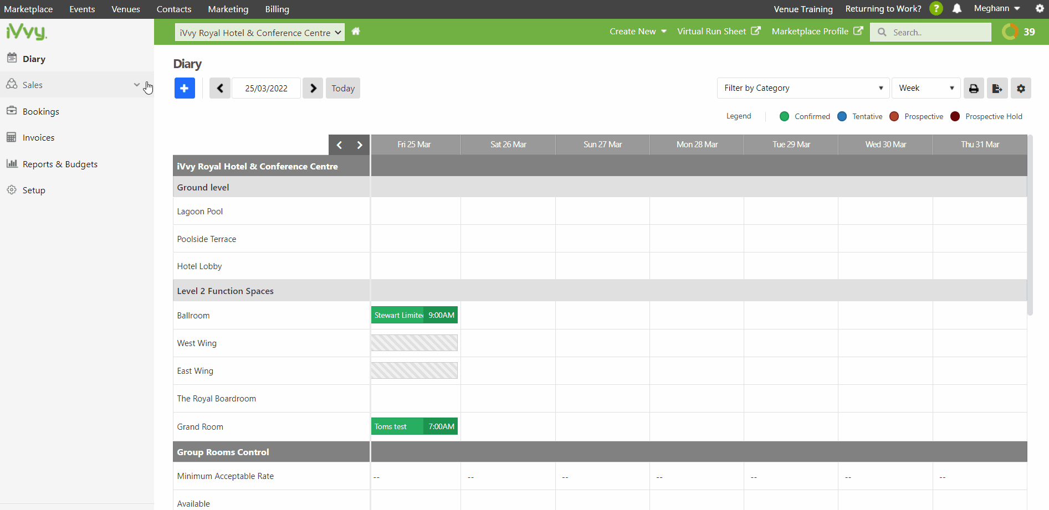Click the progress ring icon showing 39

[x=1010, y=32]
